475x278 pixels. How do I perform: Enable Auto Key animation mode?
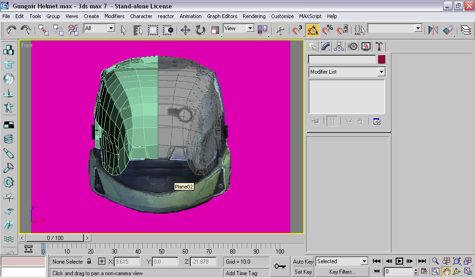coord(303,262)
